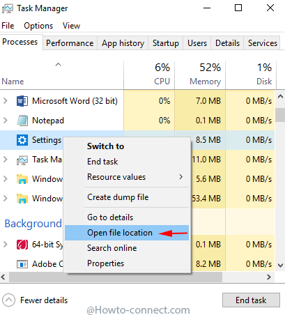Viewport: 285px width, 315px height.
Task: Click the Adobe process icon
Action: [x=22, y=264]
